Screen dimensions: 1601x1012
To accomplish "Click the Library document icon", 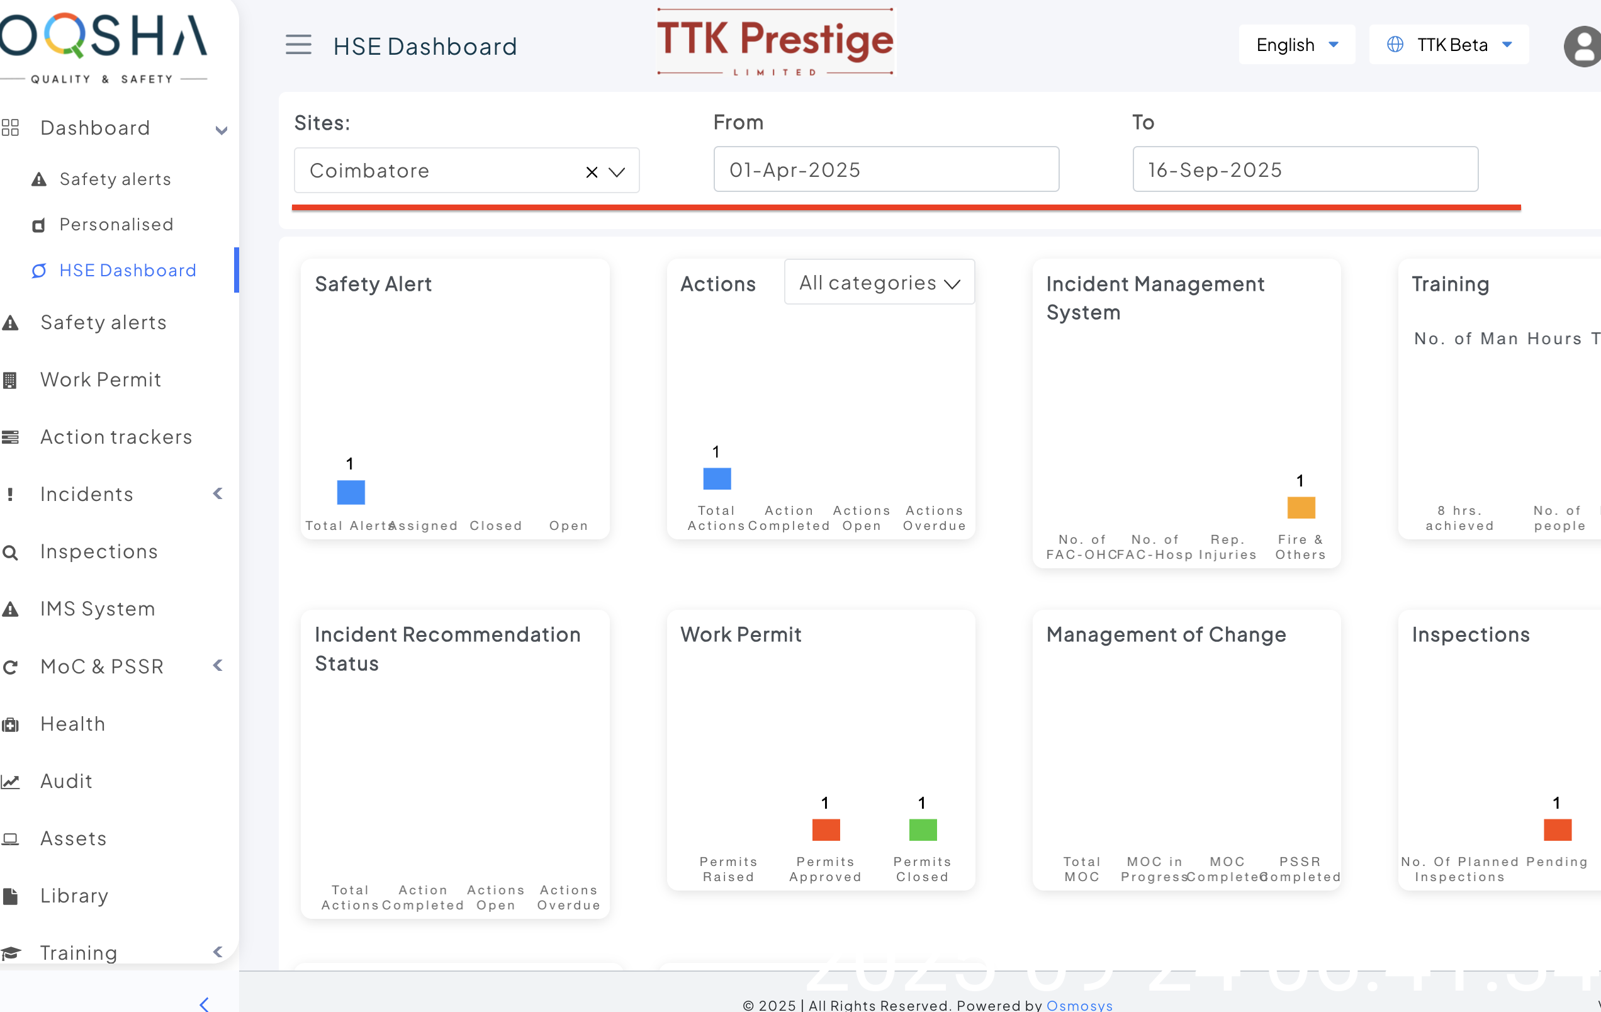I will [10, 896].
